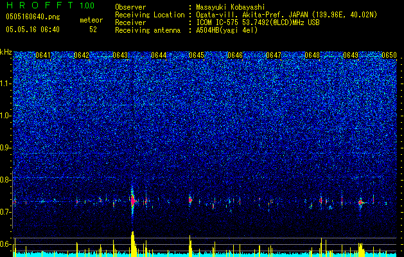Click the 0646 time marker
Screen dimensions: 404x257
click(x=235, y=55)
